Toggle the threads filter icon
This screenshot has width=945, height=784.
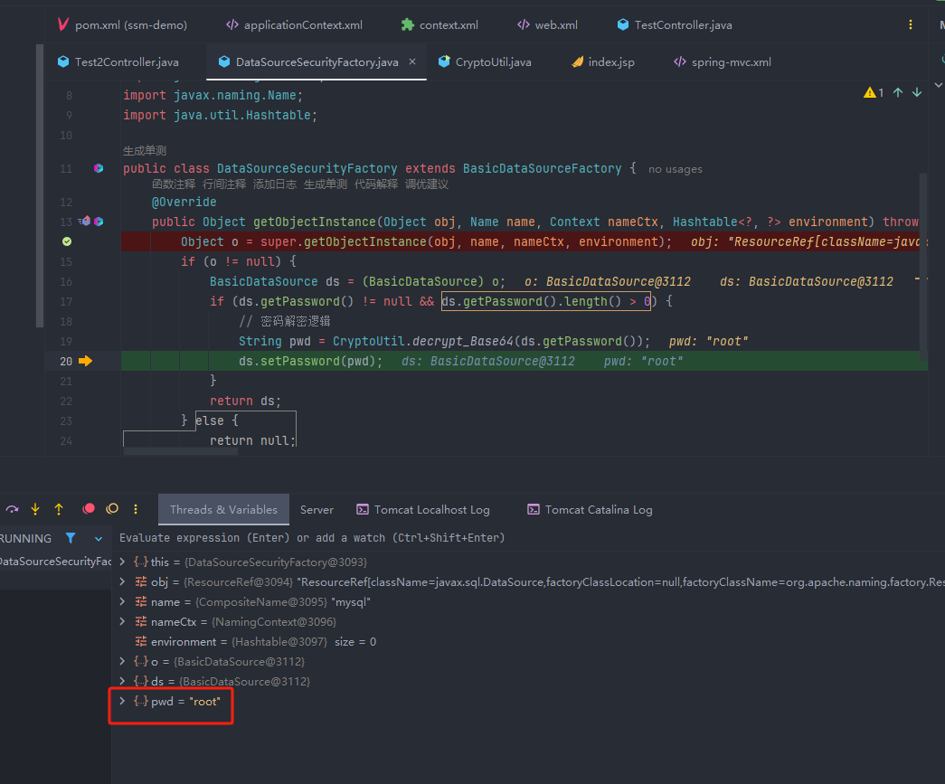click(x=71, y=538)
